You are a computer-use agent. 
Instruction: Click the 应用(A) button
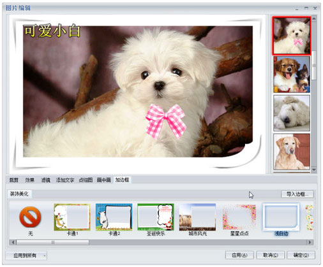(239, 255)
